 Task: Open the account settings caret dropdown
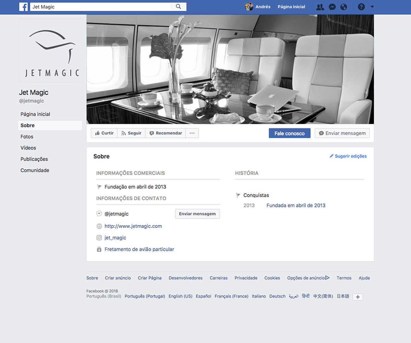click(x=372, y=7)
